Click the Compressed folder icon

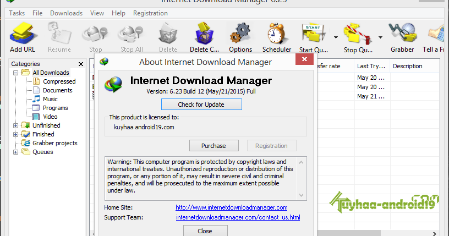pyautogui.click(x=36, y=81)
